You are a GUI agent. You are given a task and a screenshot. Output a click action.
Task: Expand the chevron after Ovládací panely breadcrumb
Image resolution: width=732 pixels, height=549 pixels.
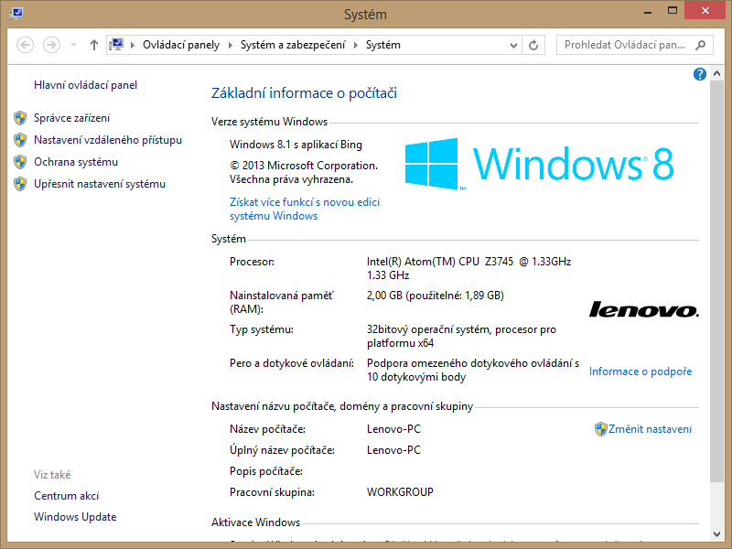pyautogui.click(x=233, y=45)
